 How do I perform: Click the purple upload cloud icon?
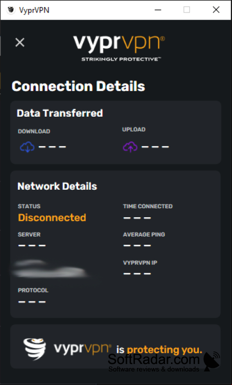(130, 147)
